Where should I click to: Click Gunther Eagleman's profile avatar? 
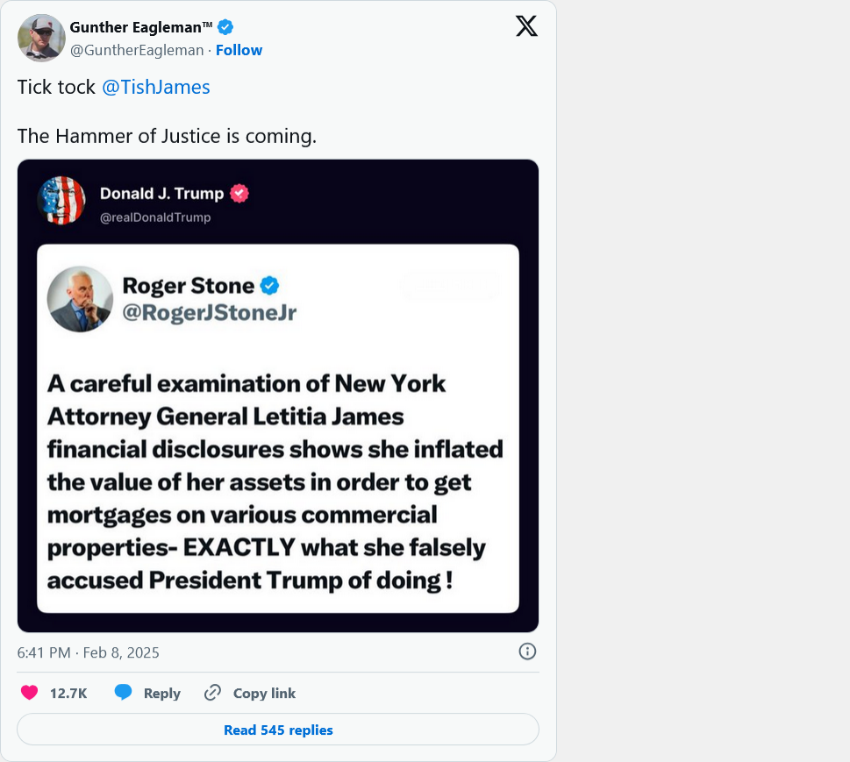[x=40, y=38]
